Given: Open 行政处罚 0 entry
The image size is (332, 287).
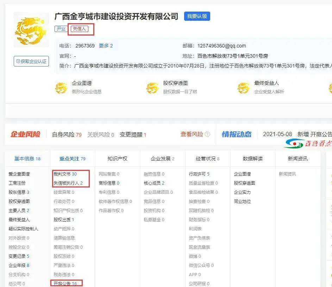Looking at the screenshot, I should [64, 201].
